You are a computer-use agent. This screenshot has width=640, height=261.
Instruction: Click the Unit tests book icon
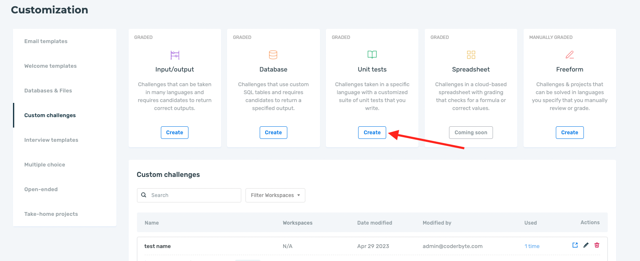372,55
